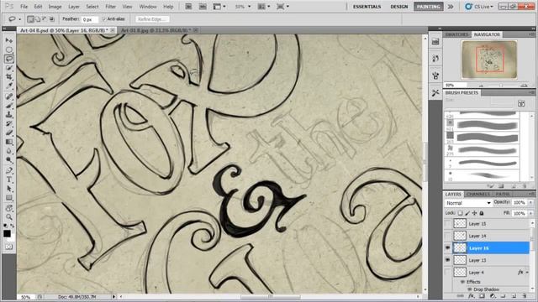The width and height of the screenshot is (538, 302).
Task: Open the Filter menu
Action: [110, 7]
